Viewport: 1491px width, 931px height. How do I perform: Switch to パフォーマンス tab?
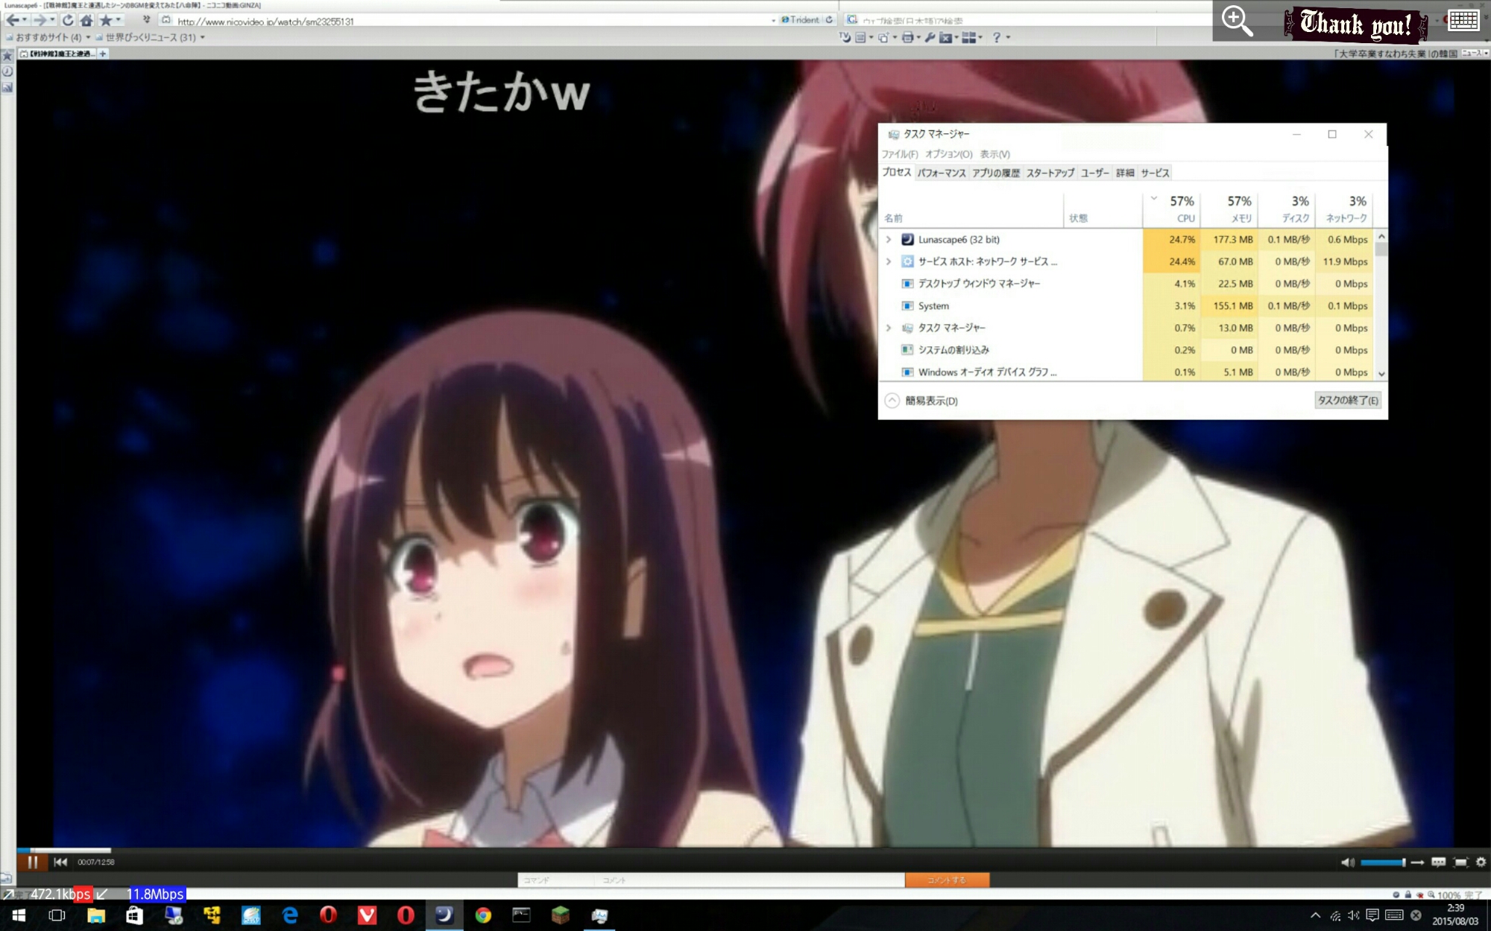tap(942, 173)
